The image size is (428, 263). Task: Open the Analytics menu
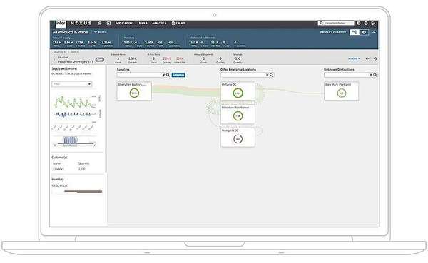pos(159,24)
